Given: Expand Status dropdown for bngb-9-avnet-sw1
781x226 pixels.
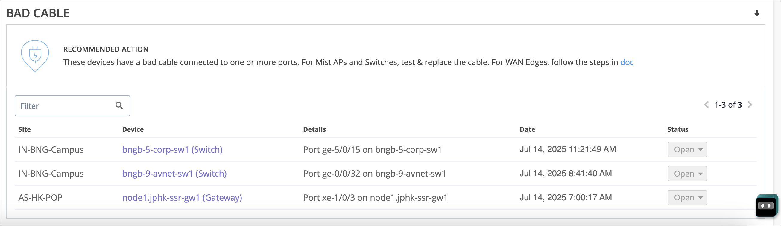Looking at the screenshot, I should coord(687,174).
